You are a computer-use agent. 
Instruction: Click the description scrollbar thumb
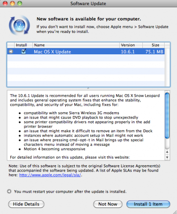click(x=167, y=116)
